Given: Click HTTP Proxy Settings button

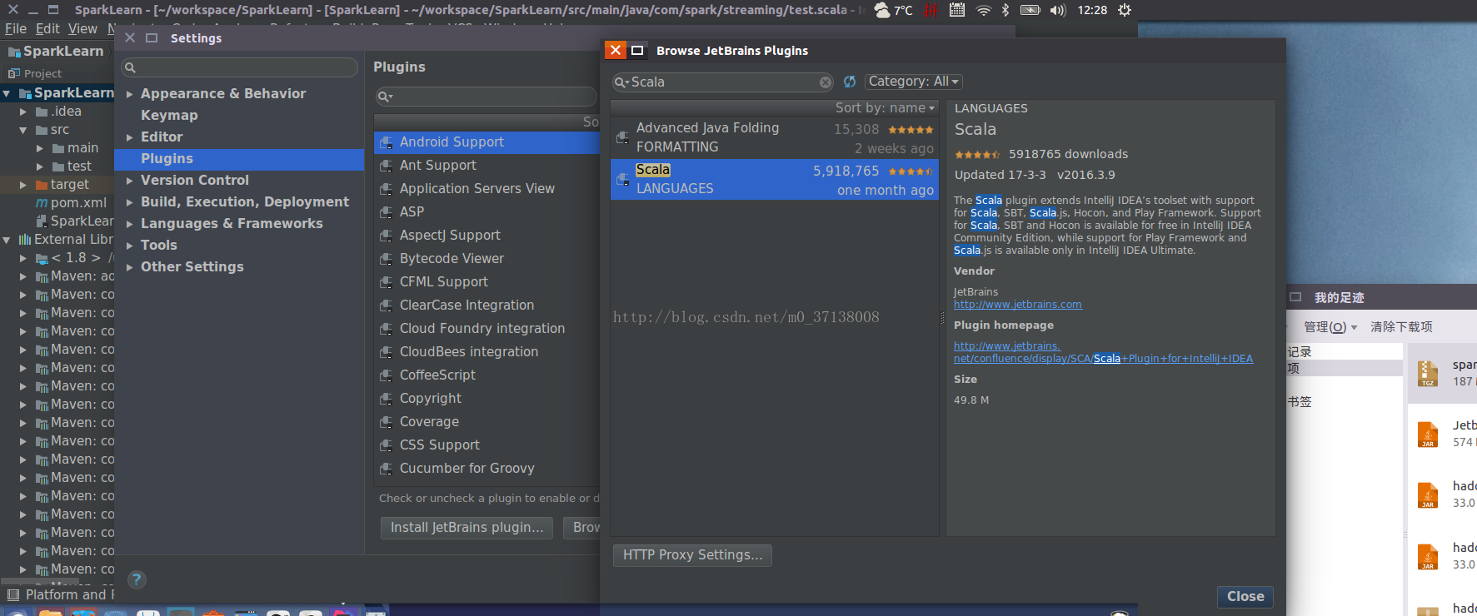Looking at the screenshot, I should [692, 555].
